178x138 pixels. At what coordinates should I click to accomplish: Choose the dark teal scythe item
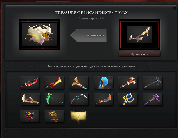[x=79, y=99]
